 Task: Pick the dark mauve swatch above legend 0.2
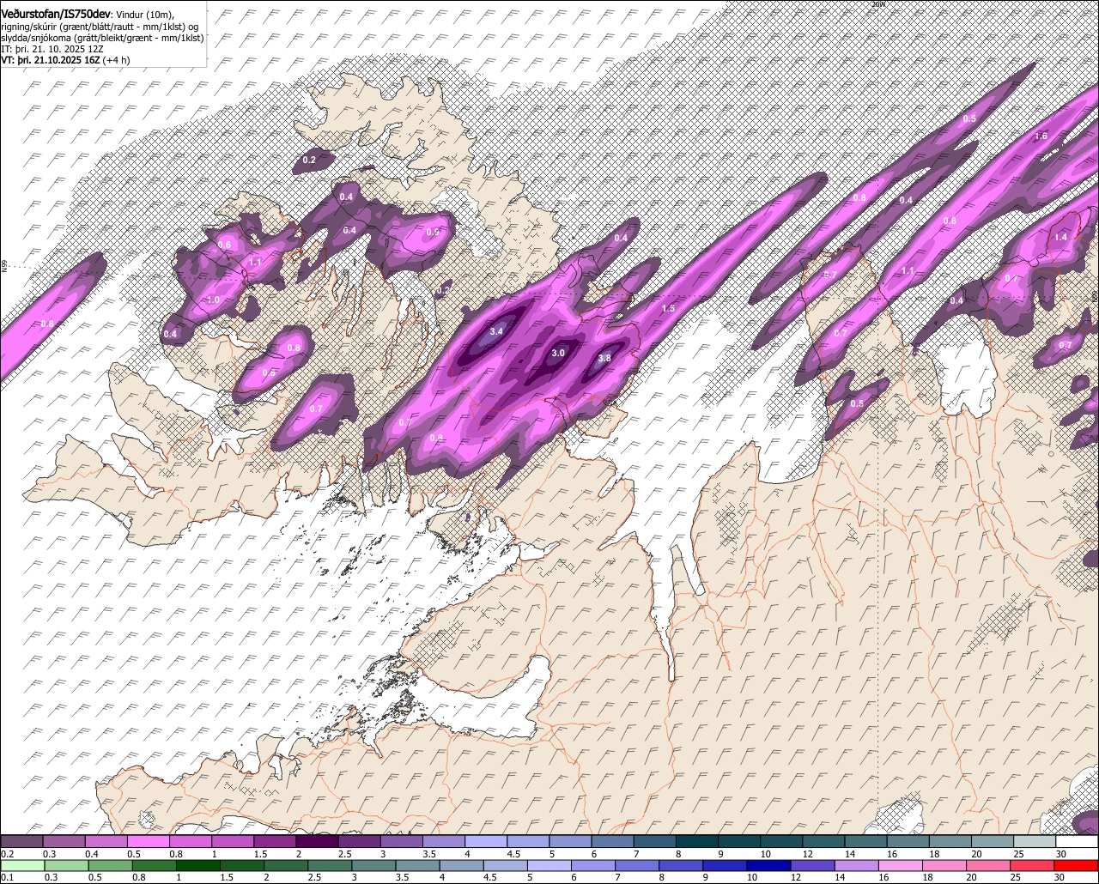[x=21, y=841]
